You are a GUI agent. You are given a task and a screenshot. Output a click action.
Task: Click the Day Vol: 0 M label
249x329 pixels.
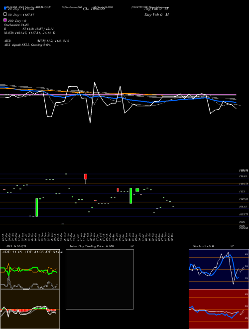click(156, 15)
